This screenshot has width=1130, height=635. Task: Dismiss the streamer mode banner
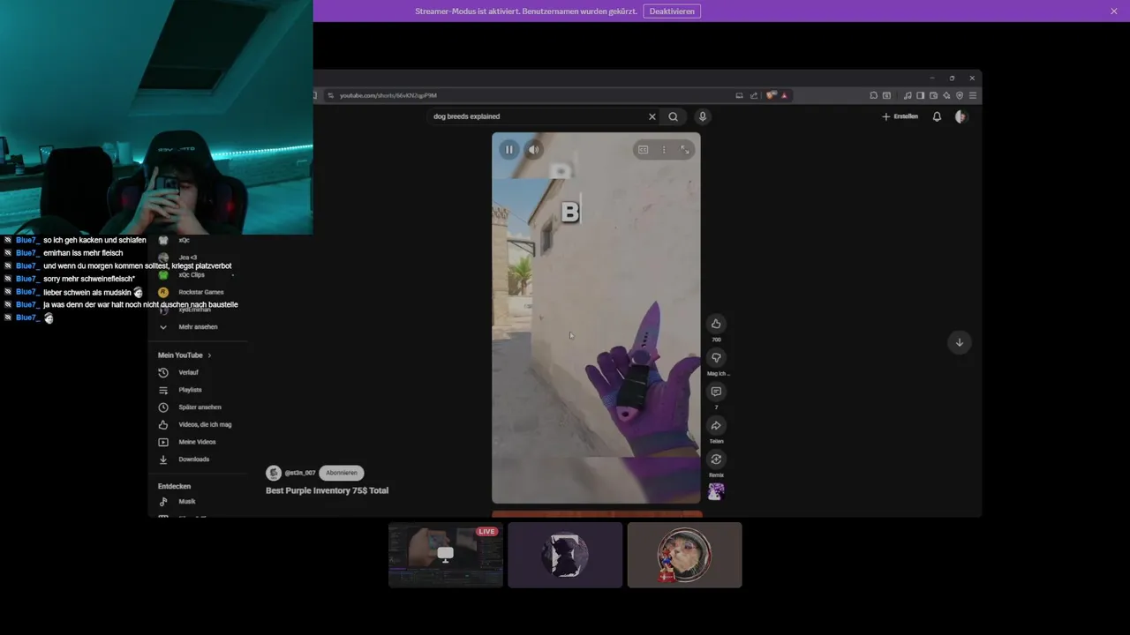coord(1114,11)
